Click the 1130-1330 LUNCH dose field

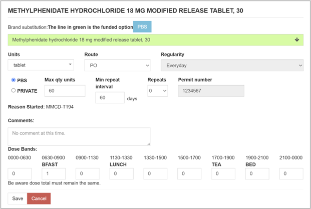(x=121, y=174)
